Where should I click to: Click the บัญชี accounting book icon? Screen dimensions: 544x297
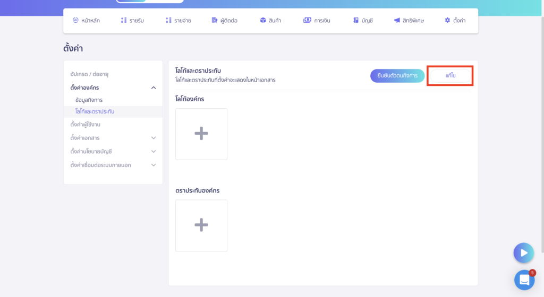[x=356, y=21]
